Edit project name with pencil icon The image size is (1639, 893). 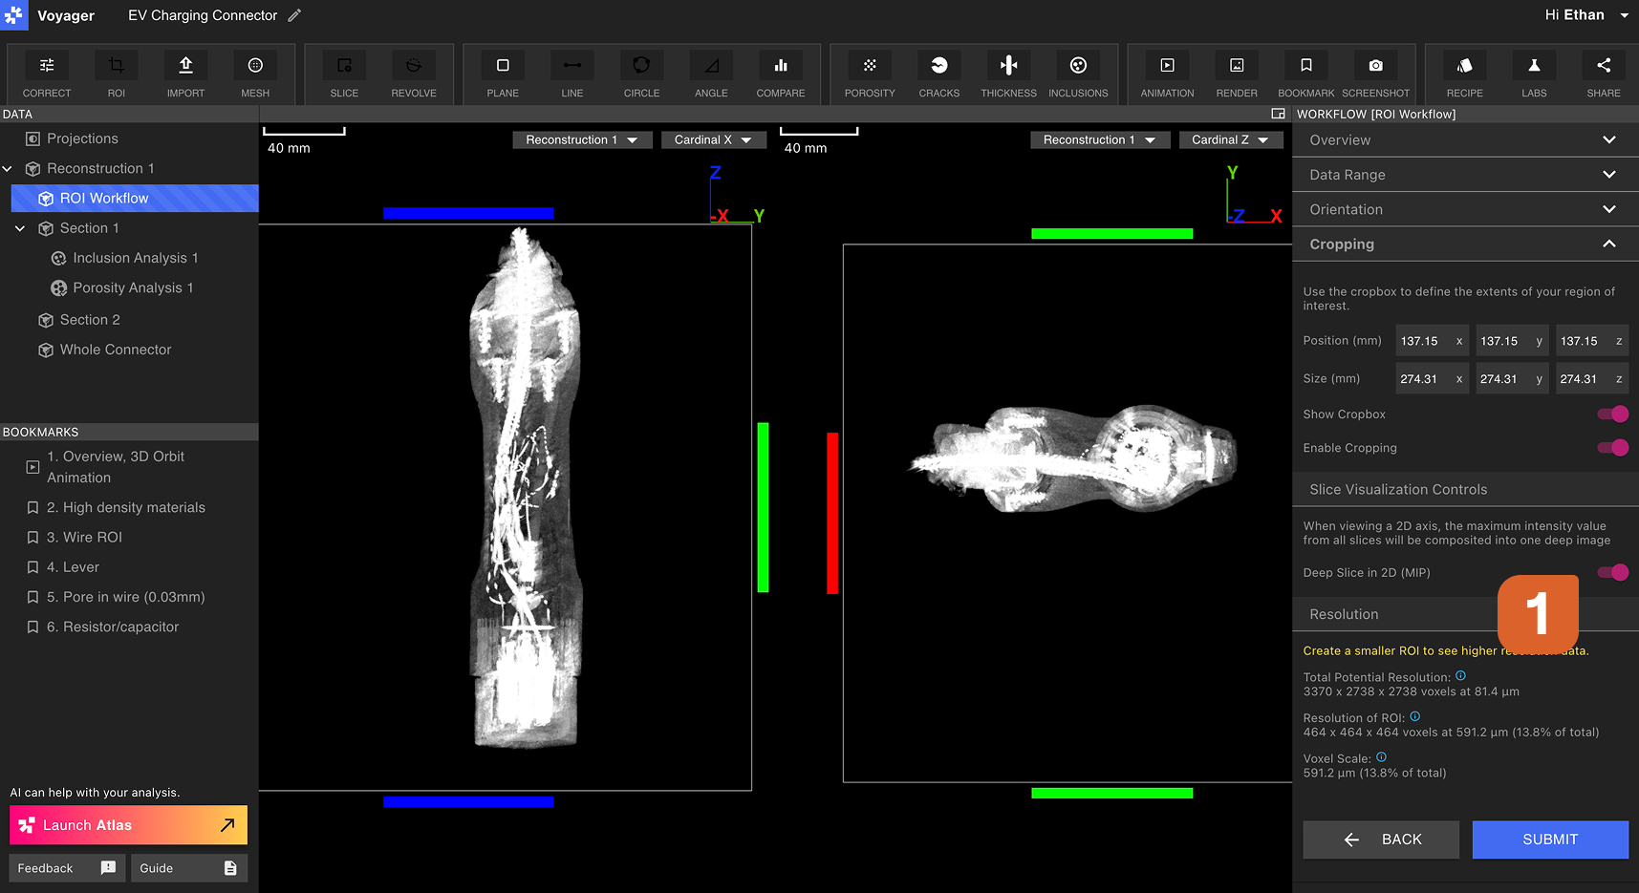point(294,15)
